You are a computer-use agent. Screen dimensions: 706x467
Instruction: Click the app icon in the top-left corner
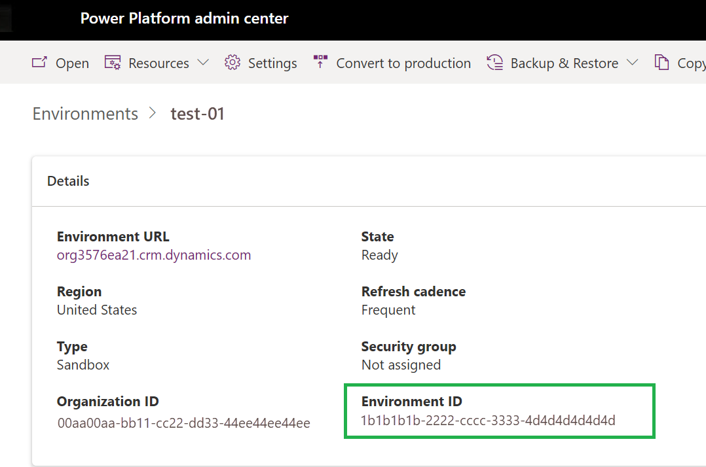(x=5, y=18)
